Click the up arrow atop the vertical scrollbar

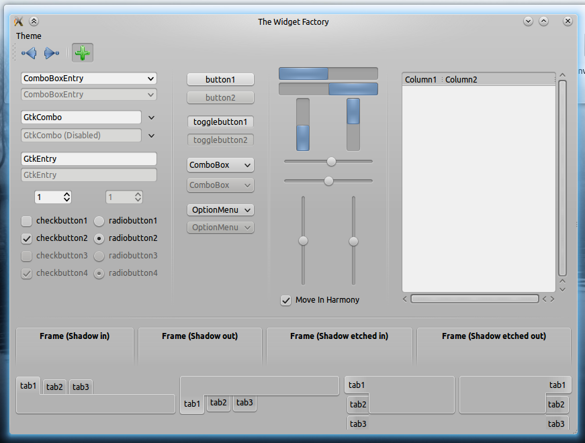[x=562, y=76]
